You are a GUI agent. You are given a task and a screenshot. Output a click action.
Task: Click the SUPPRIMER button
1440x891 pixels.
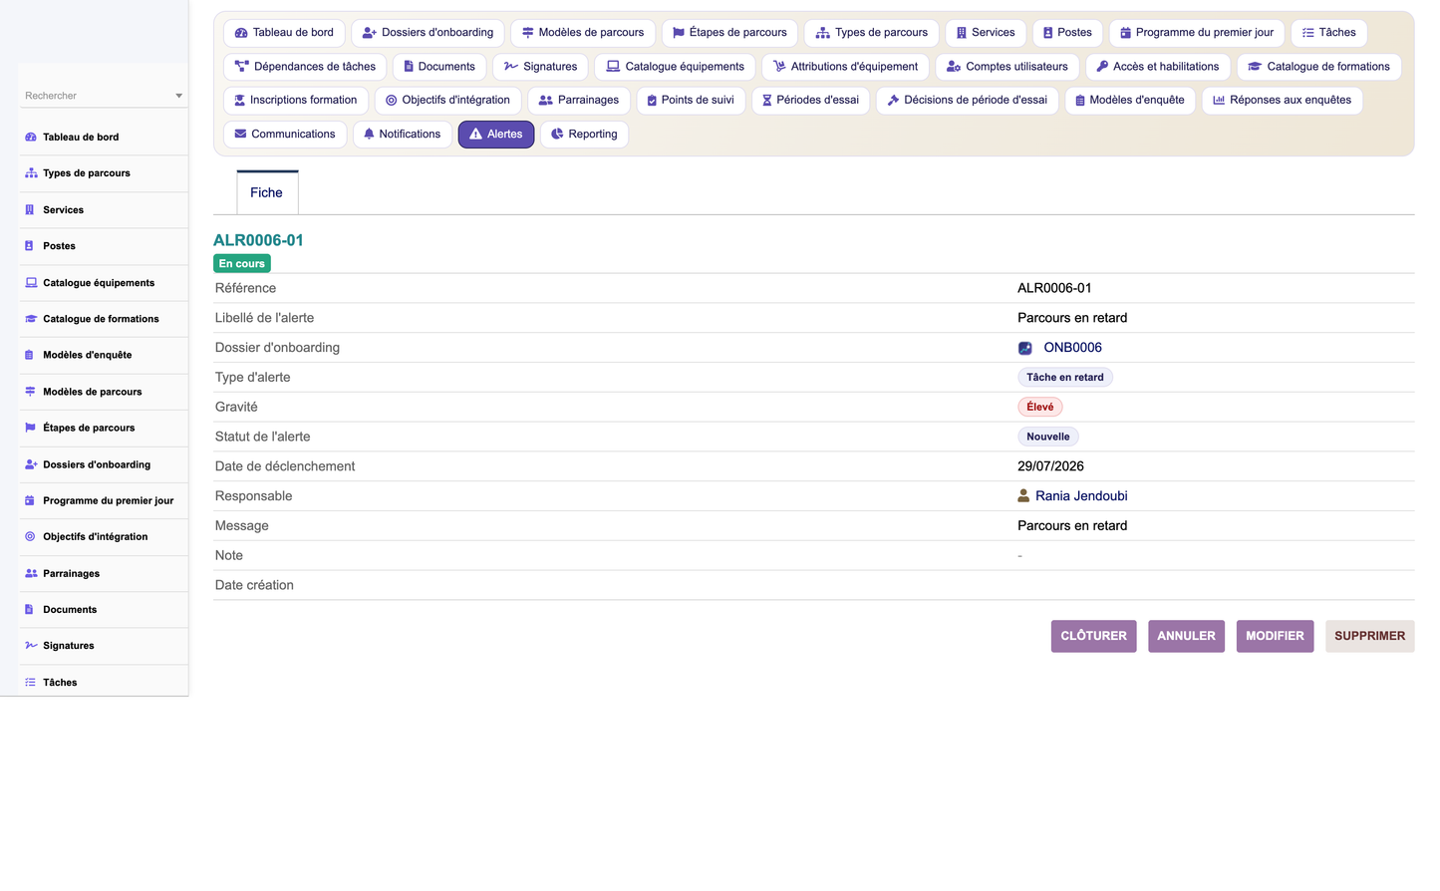(1369, 637)
